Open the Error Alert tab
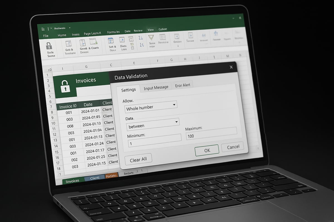 click(183, 85)
